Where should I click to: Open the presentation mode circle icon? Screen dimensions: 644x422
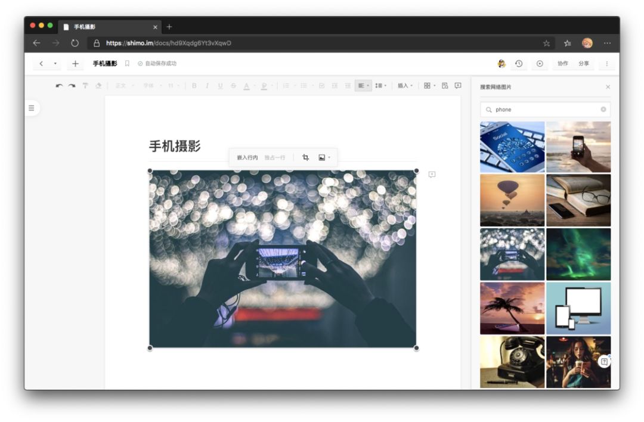click(x=540, y=64)
